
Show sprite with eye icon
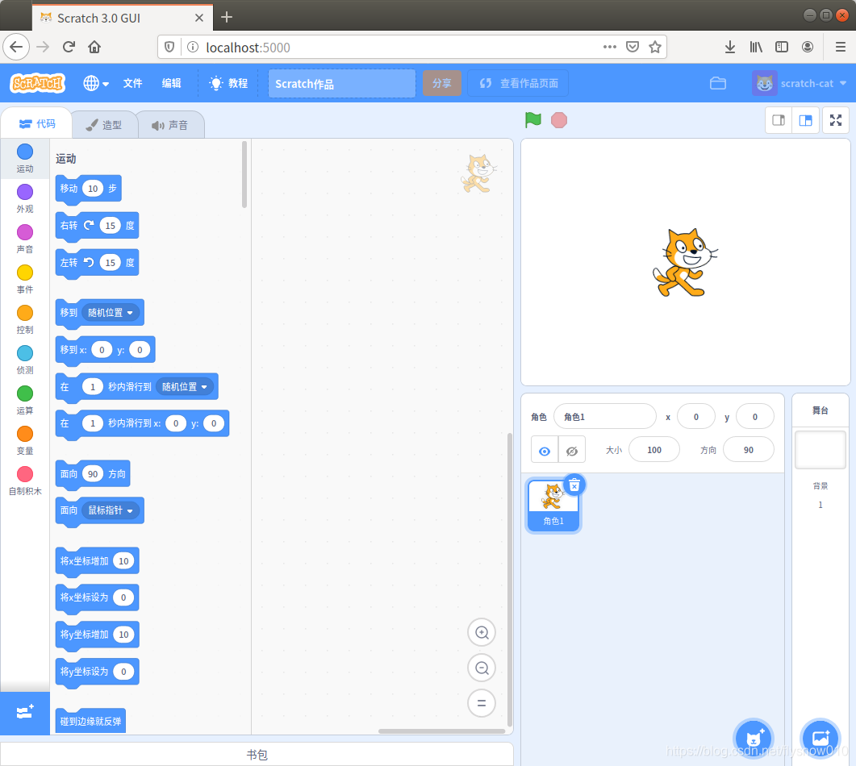point(545,451)
